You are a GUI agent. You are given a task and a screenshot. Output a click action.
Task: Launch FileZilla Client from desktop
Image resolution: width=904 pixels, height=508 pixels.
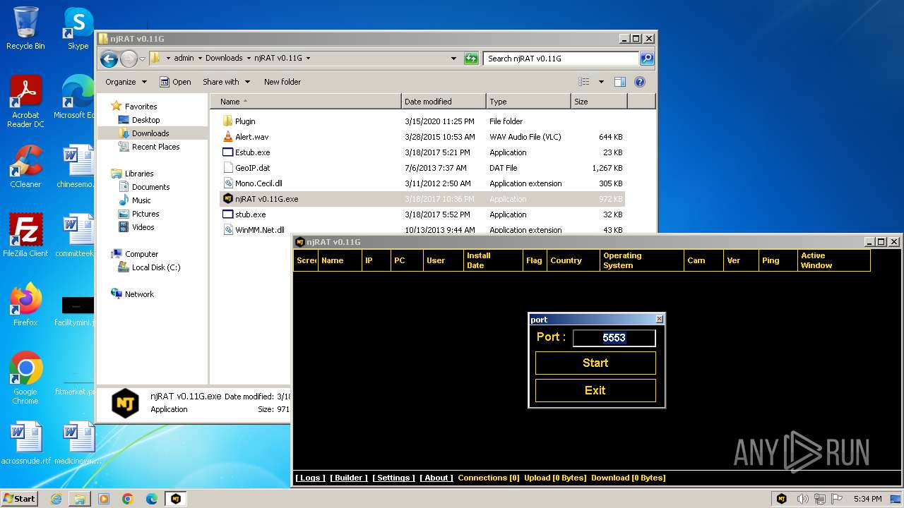click(25, 235)
